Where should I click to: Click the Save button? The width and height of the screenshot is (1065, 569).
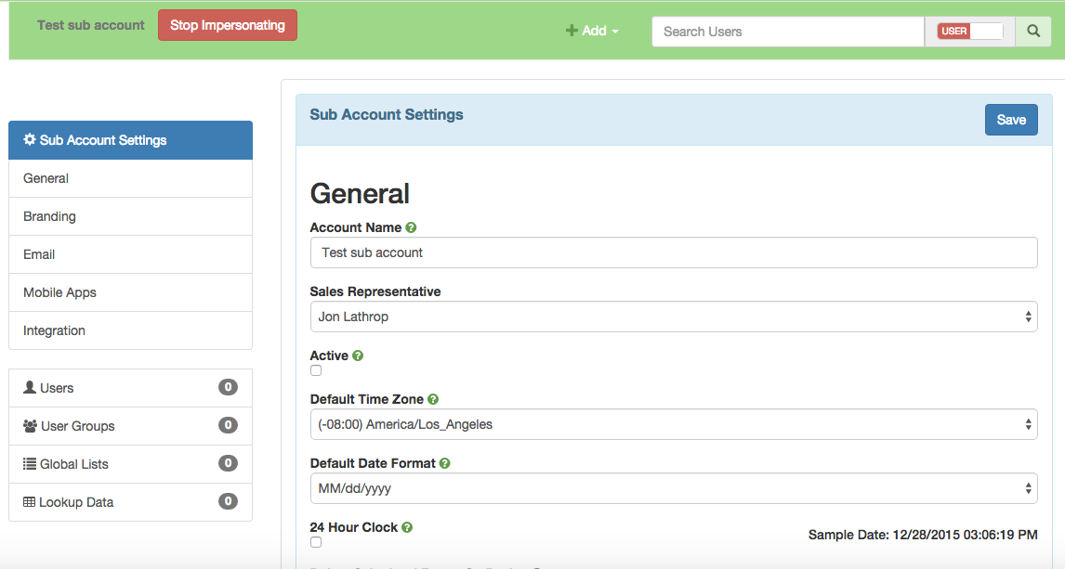[1010, 120]
